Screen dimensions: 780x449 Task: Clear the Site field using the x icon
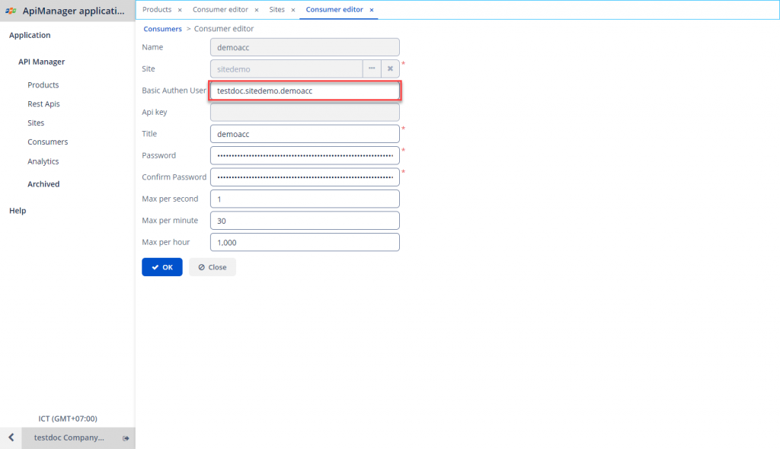[390, 68]
